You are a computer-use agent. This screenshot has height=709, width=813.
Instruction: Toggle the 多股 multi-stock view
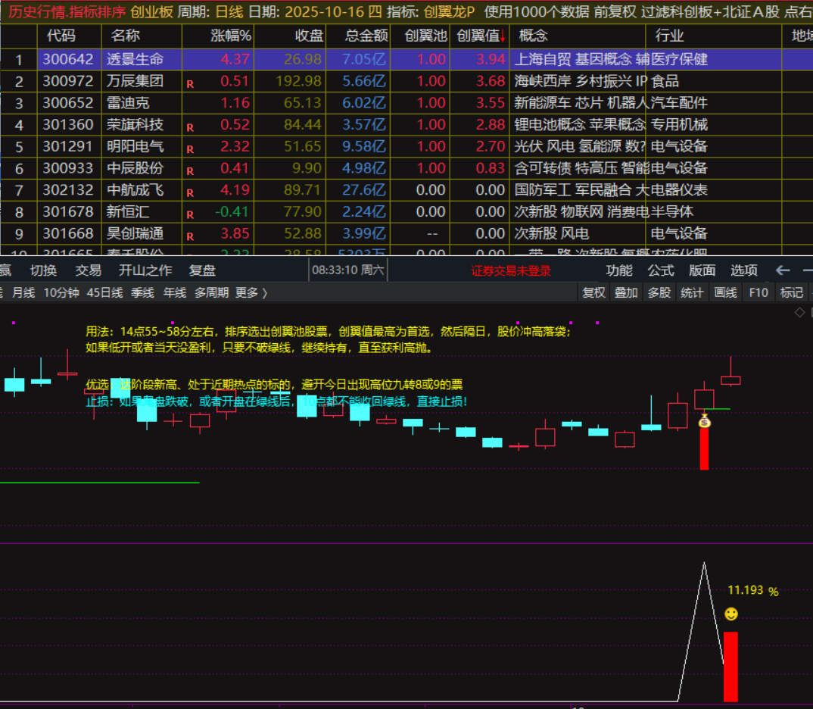coord(659,292)
